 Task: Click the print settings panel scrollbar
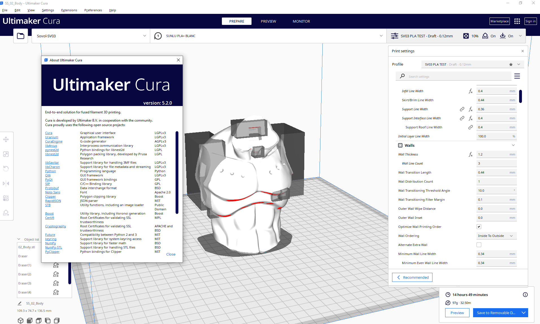(x=521, y=96)
